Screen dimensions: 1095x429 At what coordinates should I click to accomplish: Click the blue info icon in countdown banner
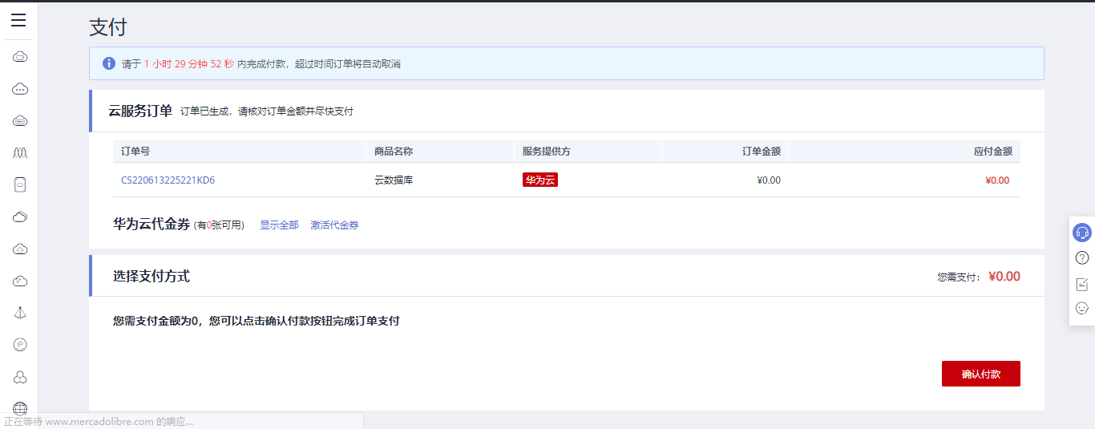click(109, 63)
